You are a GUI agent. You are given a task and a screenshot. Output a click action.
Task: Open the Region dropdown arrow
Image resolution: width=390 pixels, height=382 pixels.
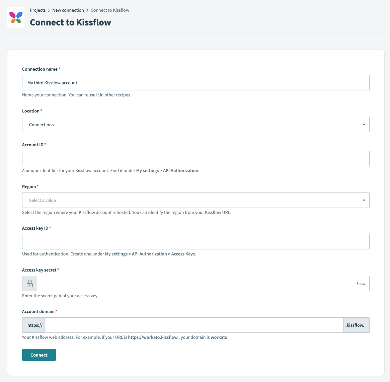[364, 201]
